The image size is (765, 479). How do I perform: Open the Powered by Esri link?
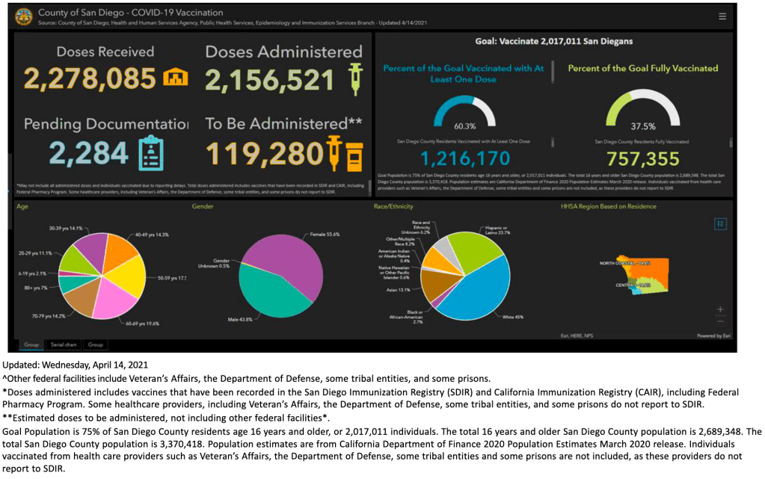(713, 336)
